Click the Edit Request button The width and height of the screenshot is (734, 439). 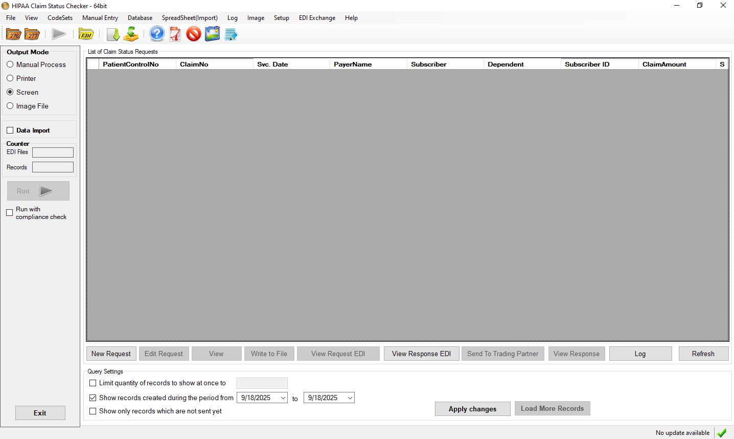click(164, 354)
